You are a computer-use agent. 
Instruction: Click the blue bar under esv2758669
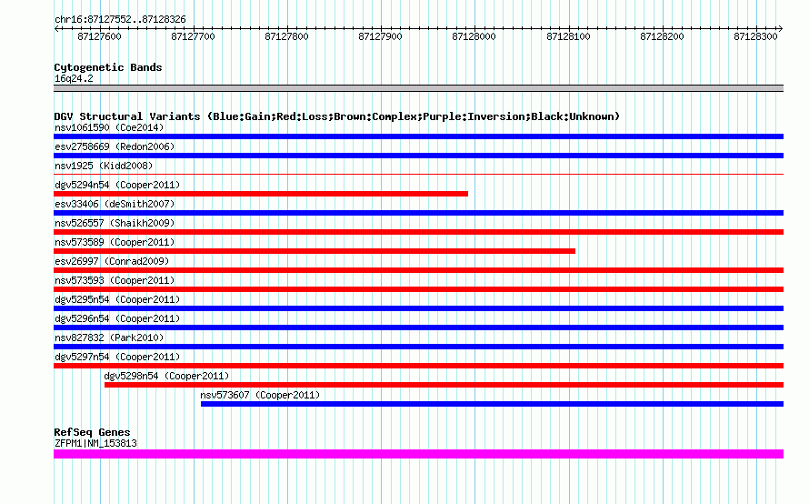click(418, 156)
